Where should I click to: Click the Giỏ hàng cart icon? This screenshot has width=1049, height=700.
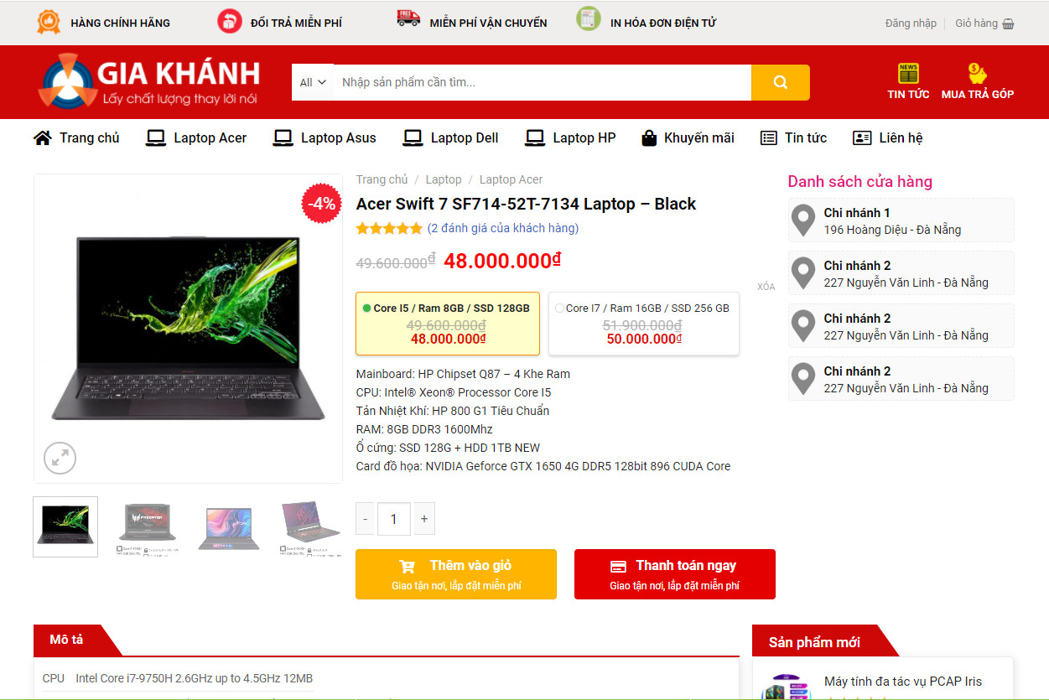point(1008,23)
